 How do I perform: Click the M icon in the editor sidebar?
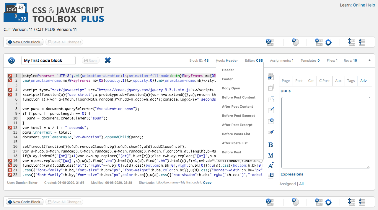click(x=271, y=155)
